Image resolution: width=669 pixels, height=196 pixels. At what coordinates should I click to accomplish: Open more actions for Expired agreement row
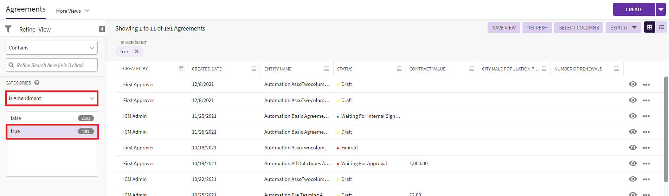pyautogui.click(x=646, y=148)
